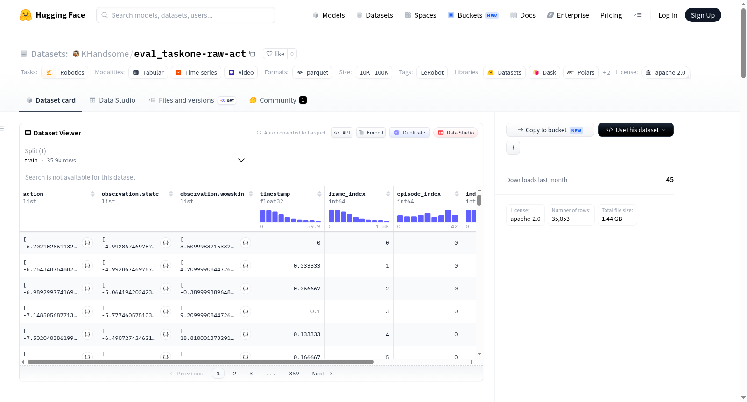Viewport: 747px width, 402px height.
Task: Select the Robotics task tag
Action: (x=65, y=72)
